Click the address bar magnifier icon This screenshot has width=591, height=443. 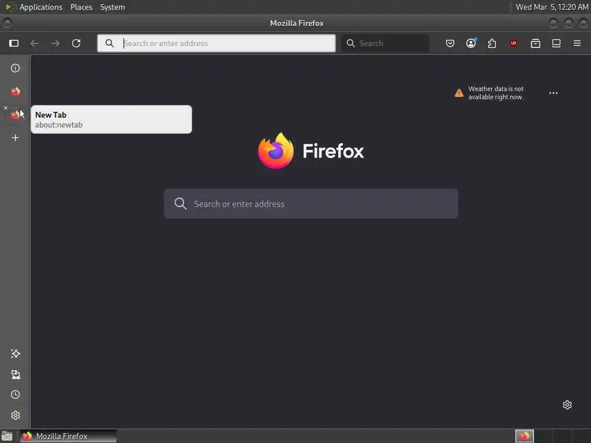click(109, 43)
